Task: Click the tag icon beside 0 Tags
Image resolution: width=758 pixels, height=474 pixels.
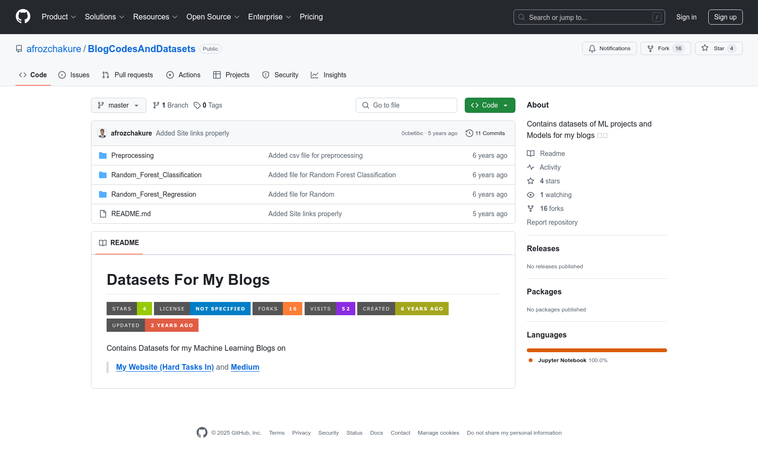Action: click(x=197, y=105)
